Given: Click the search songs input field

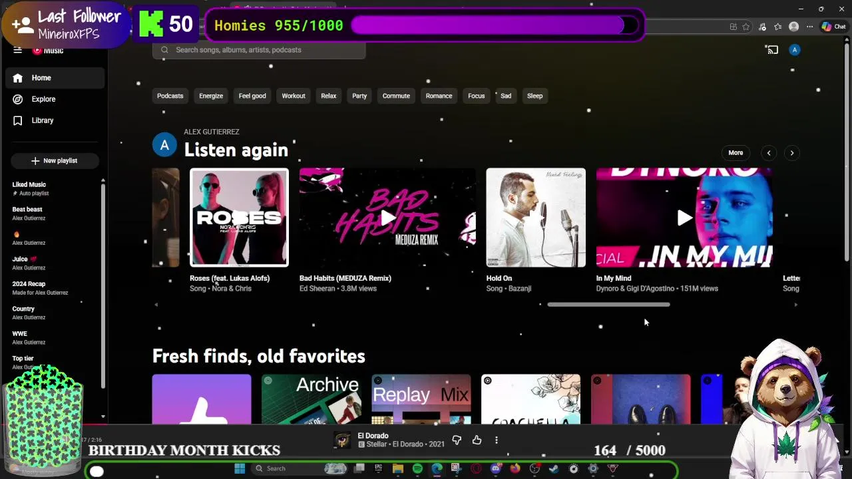Looking at the screenshot, I should pos(259,50).
